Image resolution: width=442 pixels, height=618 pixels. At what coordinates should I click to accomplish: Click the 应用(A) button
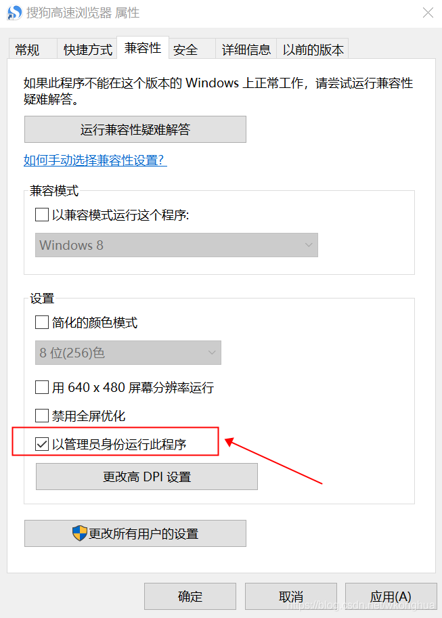pyautogui.click(x=391, y=596)
